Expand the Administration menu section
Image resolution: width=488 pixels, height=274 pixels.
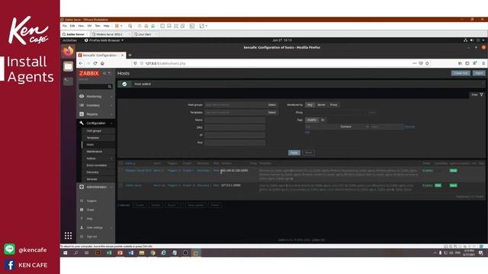pos(96,187)
